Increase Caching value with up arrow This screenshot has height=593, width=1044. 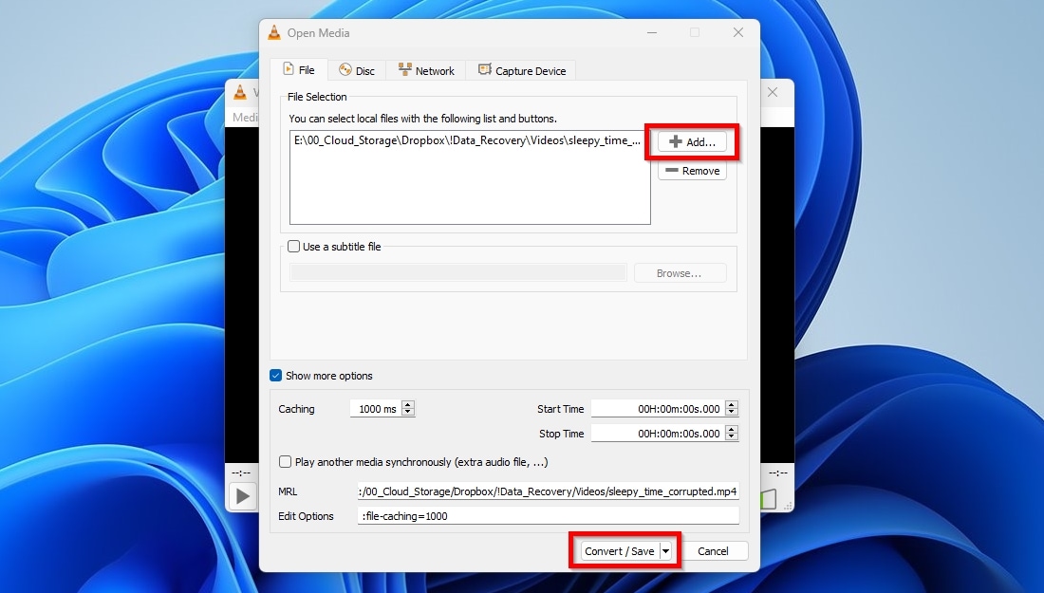point(409,404)
